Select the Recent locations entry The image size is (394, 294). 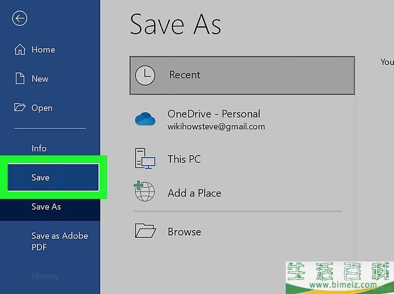[x=242, y=75]
